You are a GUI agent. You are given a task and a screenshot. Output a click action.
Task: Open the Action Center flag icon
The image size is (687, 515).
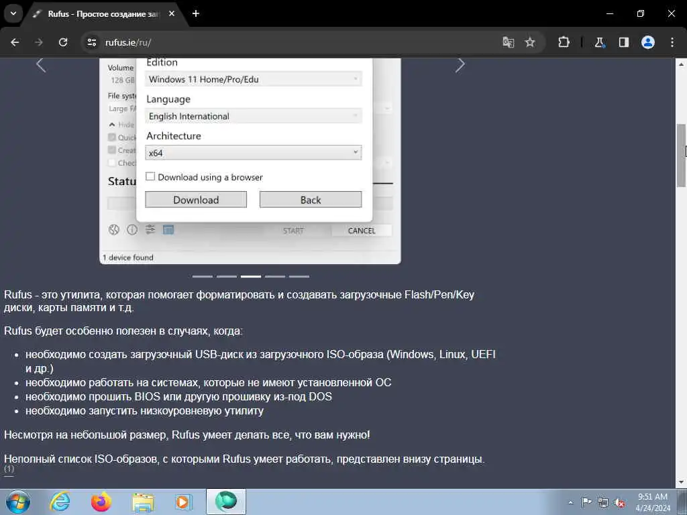(586, 502)
